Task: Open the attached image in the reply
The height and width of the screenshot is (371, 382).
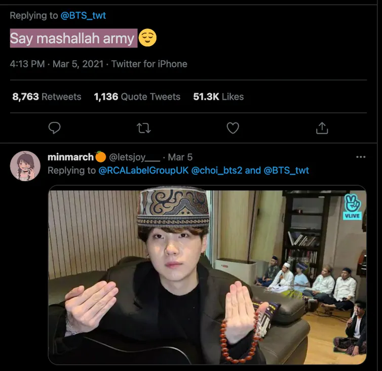Action: [207, 276]
